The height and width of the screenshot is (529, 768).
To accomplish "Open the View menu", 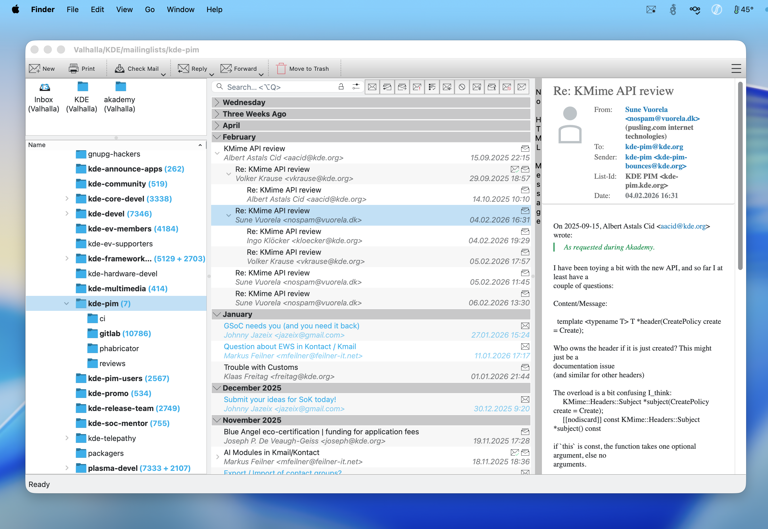I will click(x=124, y=9).
